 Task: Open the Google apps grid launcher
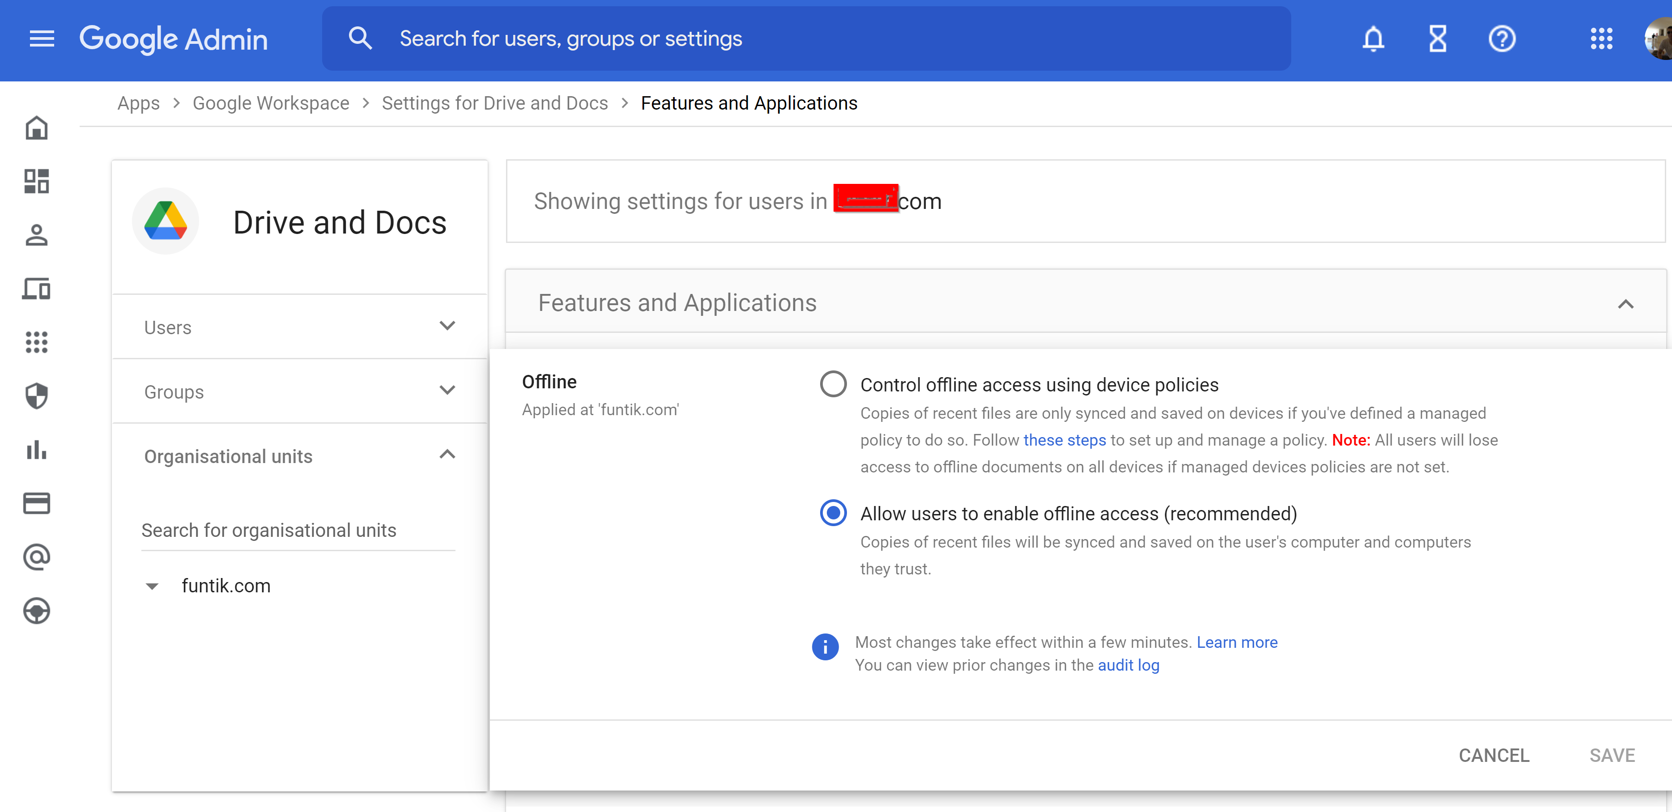tap(1600, 39)
